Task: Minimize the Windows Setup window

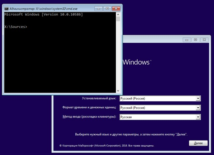Action: [187, 40]
